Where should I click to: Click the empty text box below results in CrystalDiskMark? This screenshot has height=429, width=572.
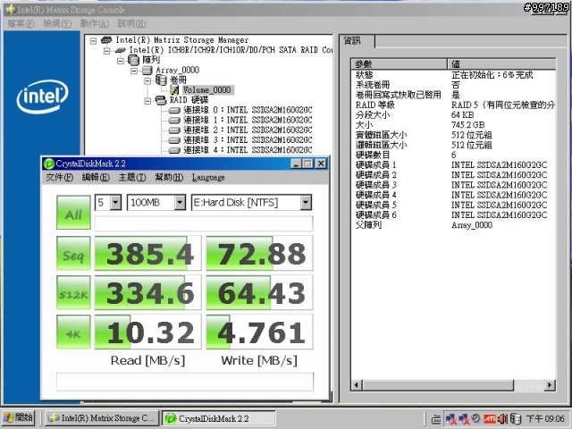point(185,382)
